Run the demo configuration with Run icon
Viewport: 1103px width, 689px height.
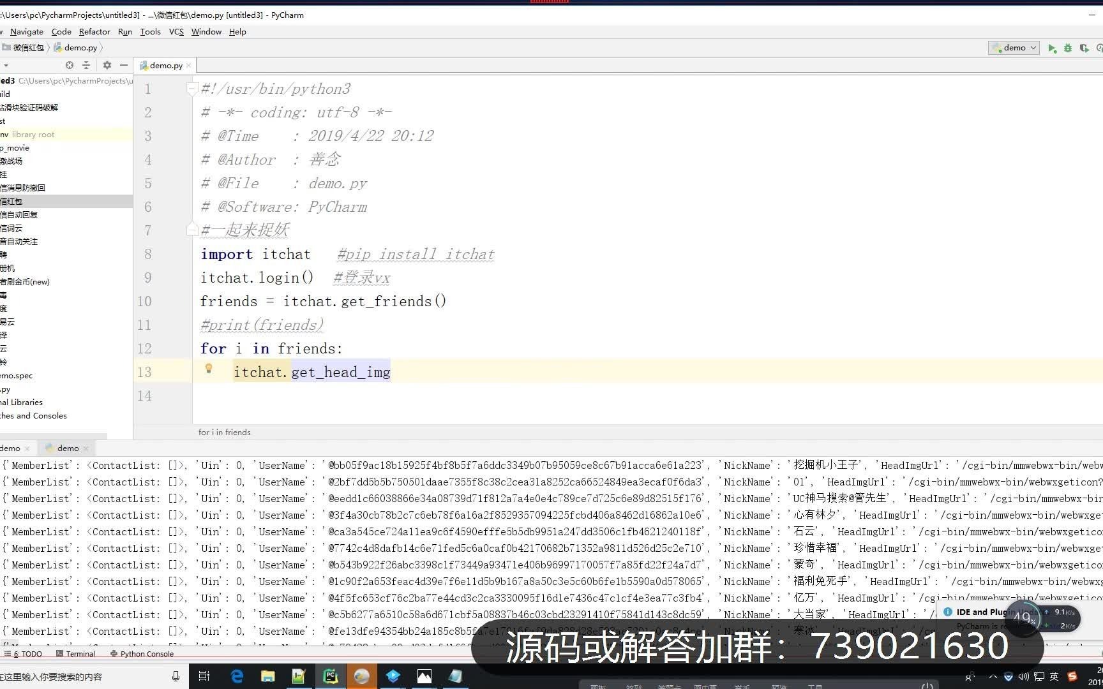coord(1053,48)
